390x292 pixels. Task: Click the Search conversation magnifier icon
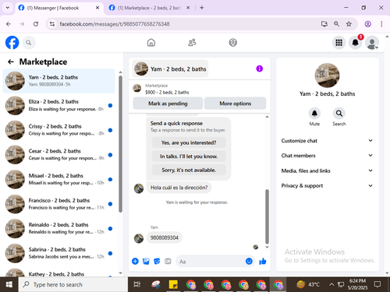339,114
